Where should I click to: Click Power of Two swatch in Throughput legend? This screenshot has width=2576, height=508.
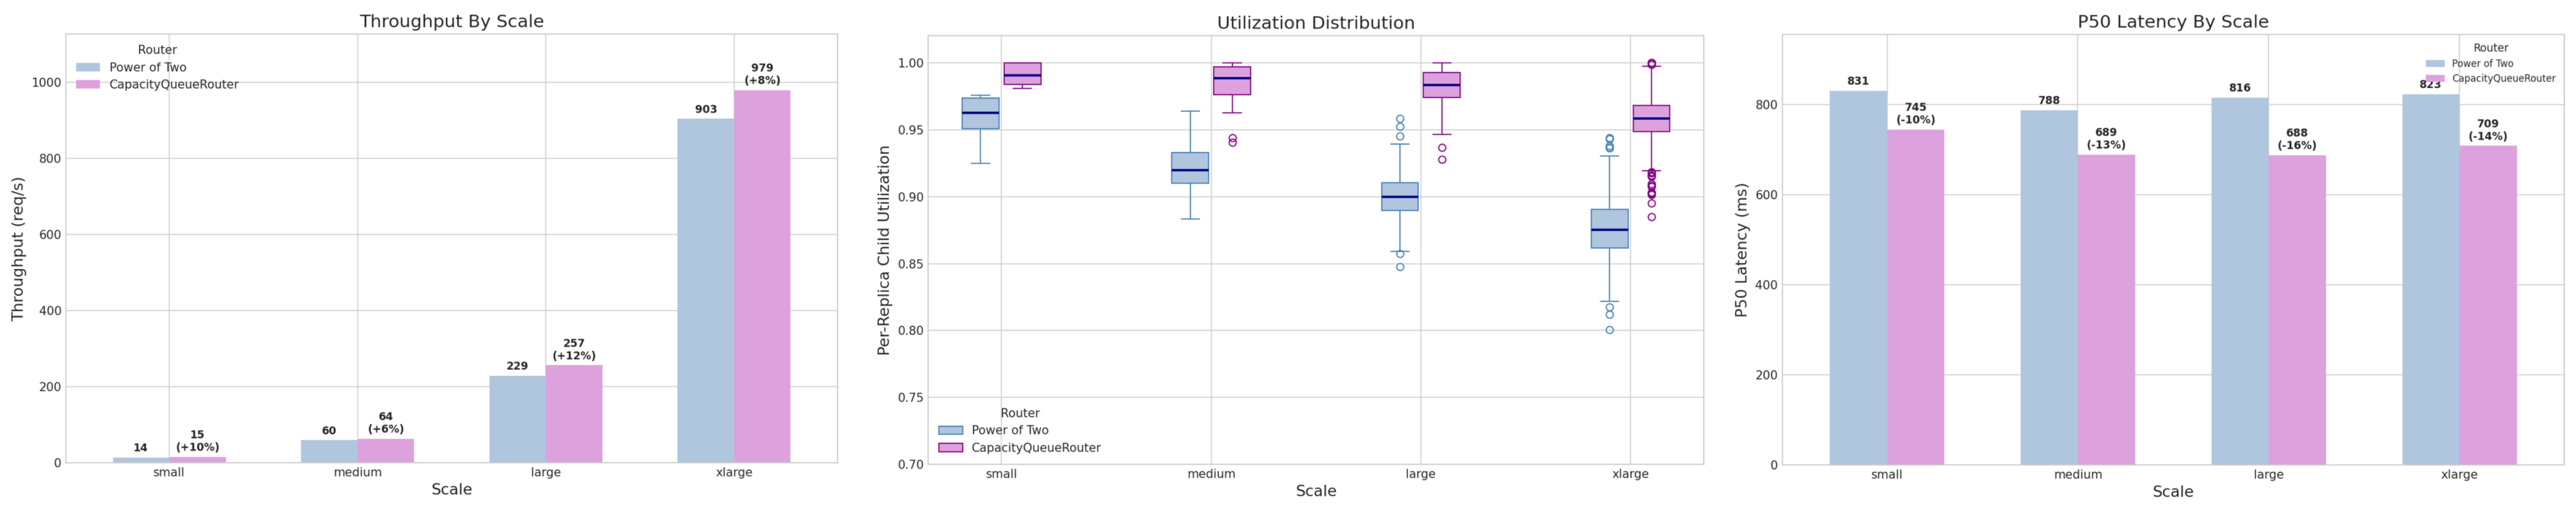click(x=88, y=67)
